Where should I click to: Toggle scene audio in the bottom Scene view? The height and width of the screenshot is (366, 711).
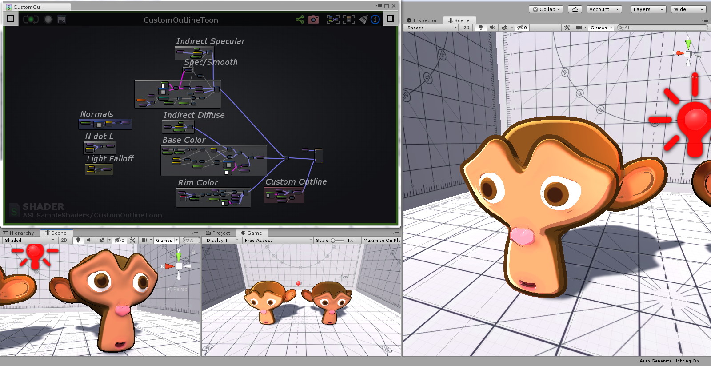click(x=90, y=240)
